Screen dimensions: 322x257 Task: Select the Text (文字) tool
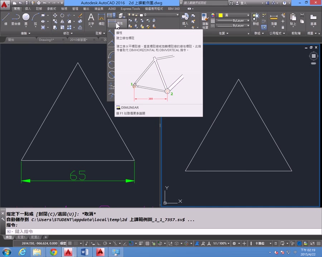(91, 19)
